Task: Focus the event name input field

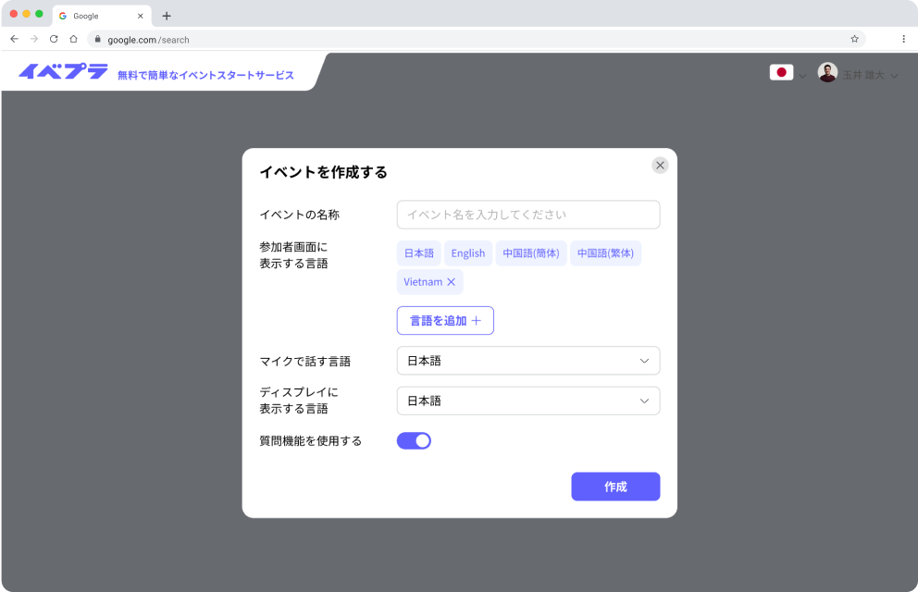Action: [527, 215]
